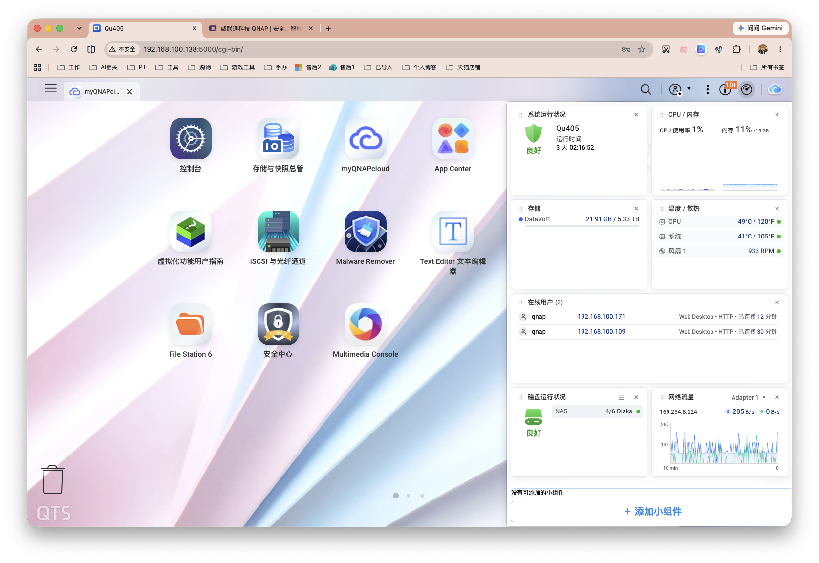819x563 pixels.
Task: Open the 安全中心 security center icon
Action: point(278,325)
